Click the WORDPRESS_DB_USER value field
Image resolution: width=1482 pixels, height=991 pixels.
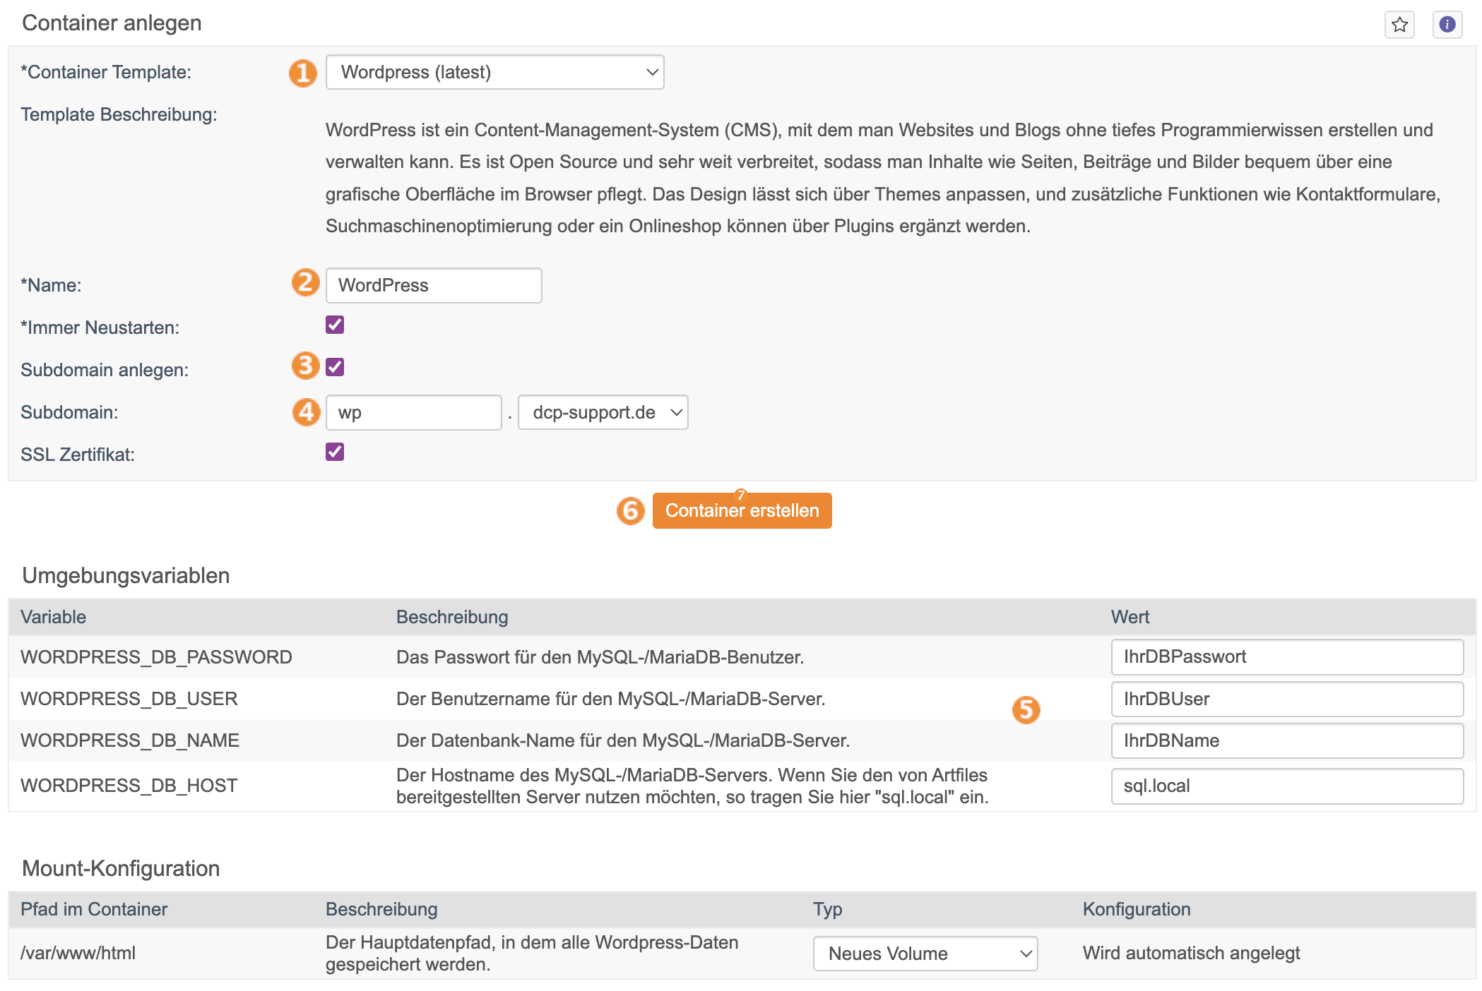click(1286, 699)
